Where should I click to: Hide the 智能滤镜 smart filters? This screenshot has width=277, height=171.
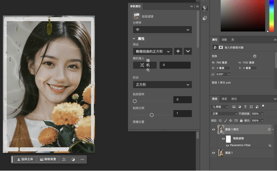pyautogui.click(x=223, y=139)
